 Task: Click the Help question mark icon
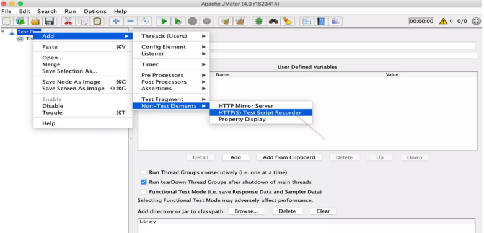[x=321, y=21]
